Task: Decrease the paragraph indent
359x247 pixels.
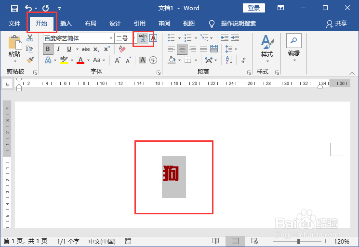Action: pos(225,37)
